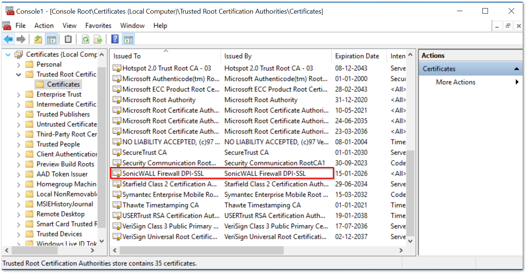Select Microsoft ECC Product Root certificate row
This screenshot has height=273, width=526.
pyautogui.click(x=258, y=89)
